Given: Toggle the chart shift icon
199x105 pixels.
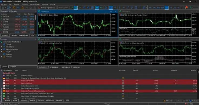Looking at the screenshot, I should tap(101, 8).
